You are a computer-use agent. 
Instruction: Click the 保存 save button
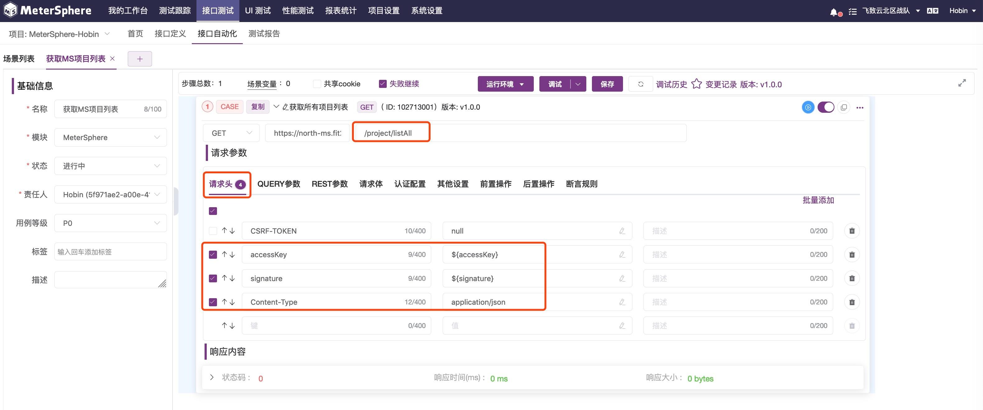607,84
